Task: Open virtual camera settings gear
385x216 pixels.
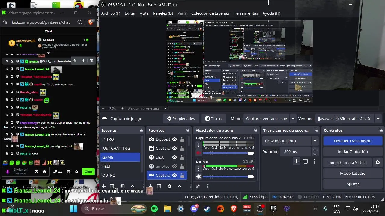Action: [x=378, y=162]
